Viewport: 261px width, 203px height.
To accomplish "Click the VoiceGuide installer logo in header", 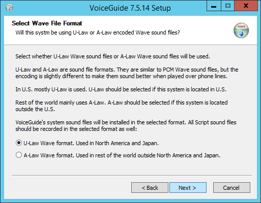I will click(x=241, y=30).
